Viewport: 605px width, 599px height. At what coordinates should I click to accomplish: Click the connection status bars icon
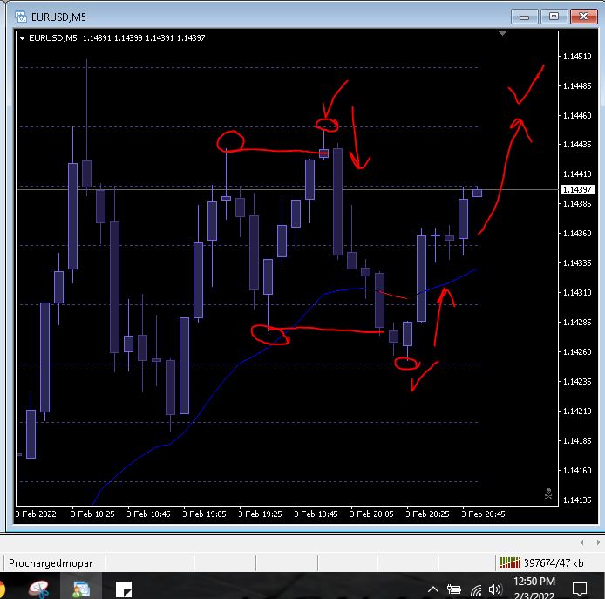tap(510, 562)
